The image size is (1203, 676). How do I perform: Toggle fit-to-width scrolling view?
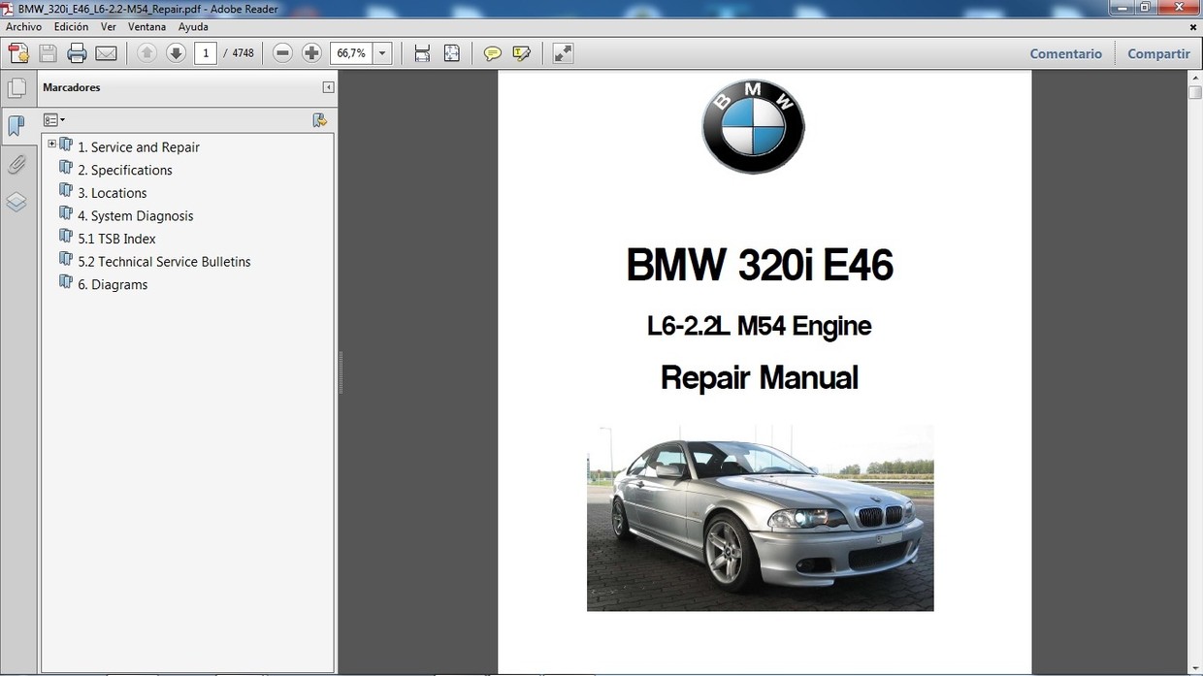422,53
